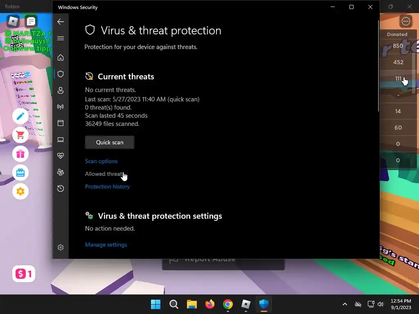The image size is (419, 314).
Task: Click the OneDrive cloud tray icon
Action: click(358, 304)
